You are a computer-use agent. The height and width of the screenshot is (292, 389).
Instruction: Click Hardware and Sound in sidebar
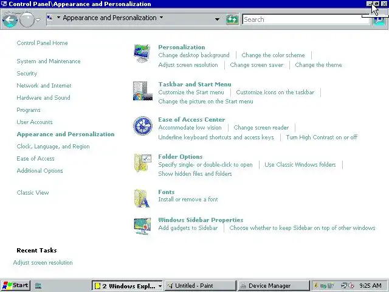coord(43,97)
